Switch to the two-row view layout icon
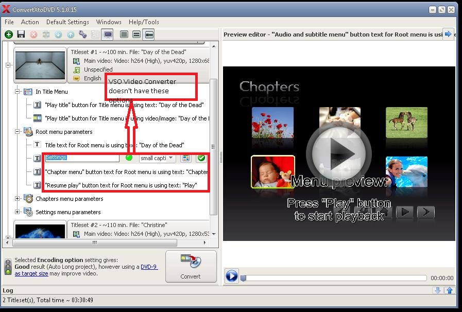 point(136,34)
